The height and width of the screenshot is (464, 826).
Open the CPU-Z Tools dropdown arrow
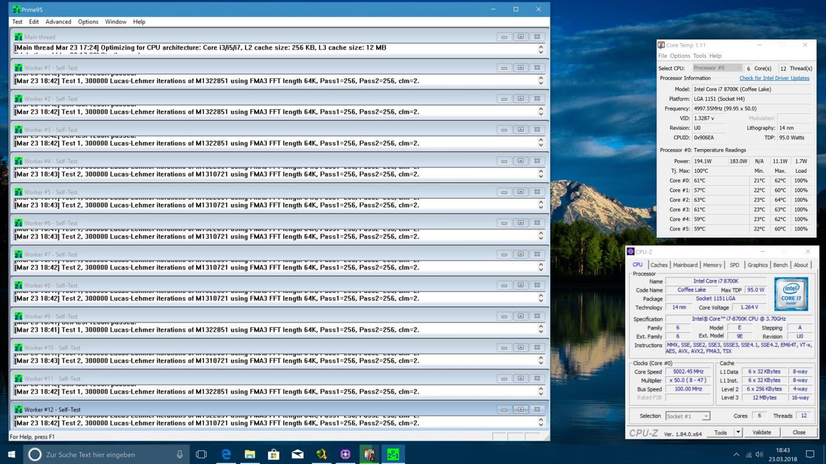737,432
